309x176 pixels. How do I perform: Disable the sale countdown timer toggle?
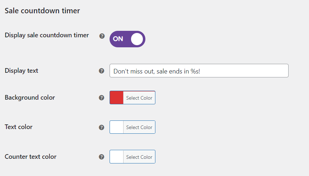click(x=127, y=39)
